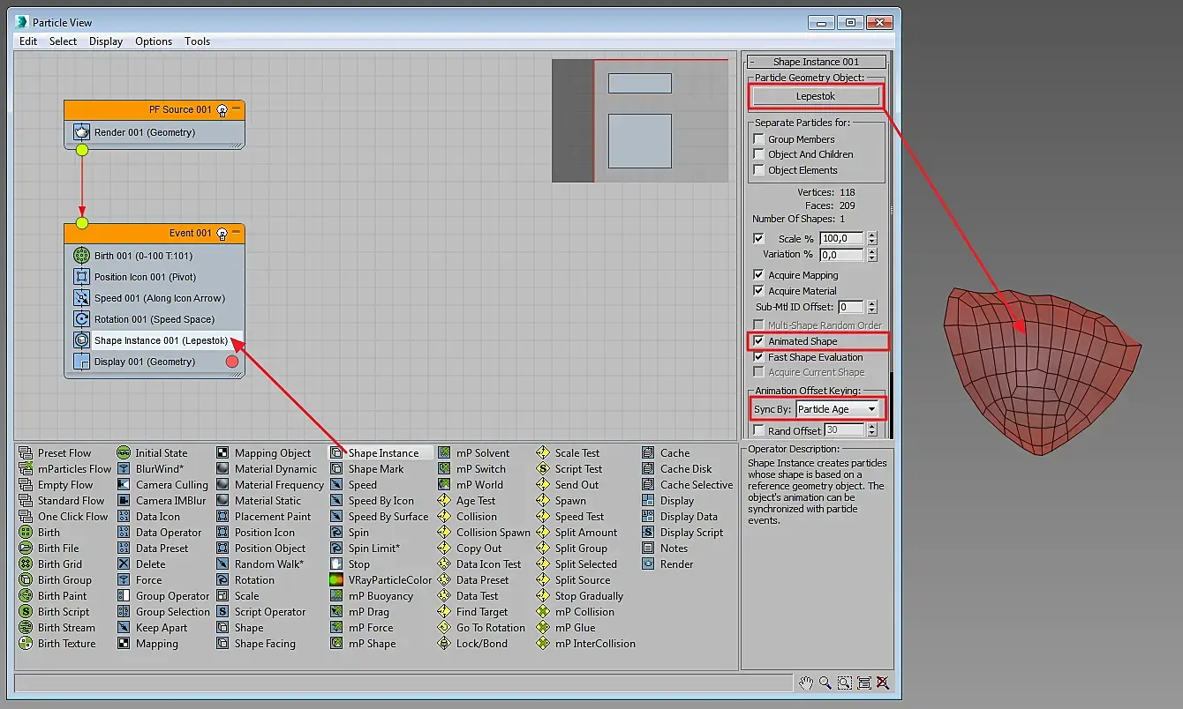1183x709 pixels.
Task: Adjust the Sub-Mtl ID Offset spinner
Action: [x=872, y=307]
